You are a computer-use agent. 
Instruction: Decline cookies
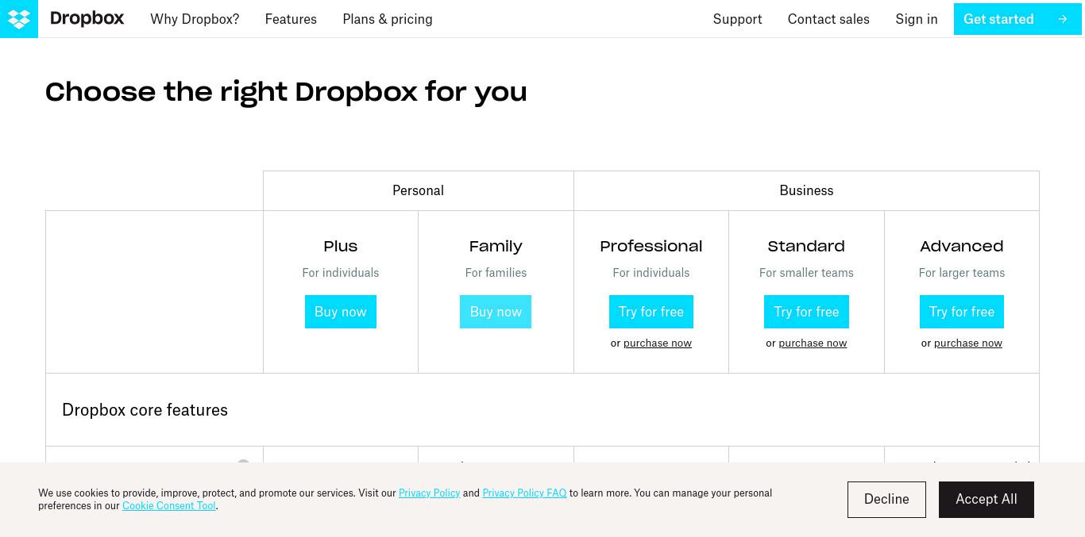[x=886, y=500]
